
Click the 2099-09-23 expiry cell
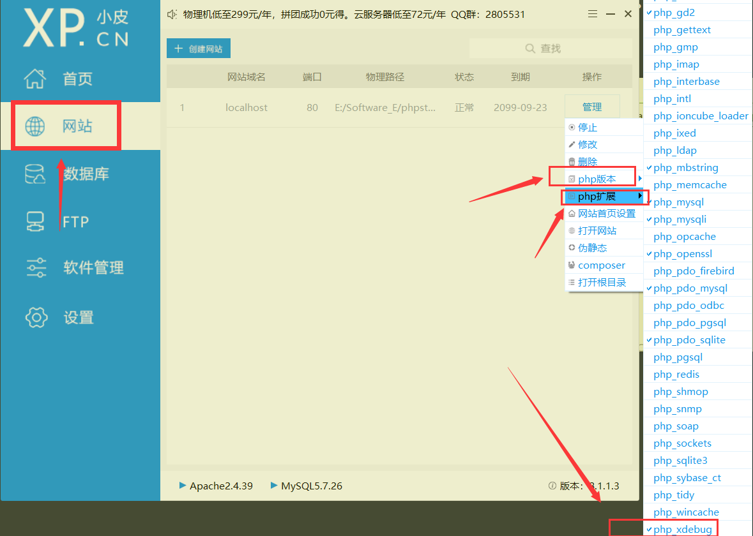pos(520,107)
